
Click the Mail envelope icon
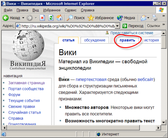144,18
